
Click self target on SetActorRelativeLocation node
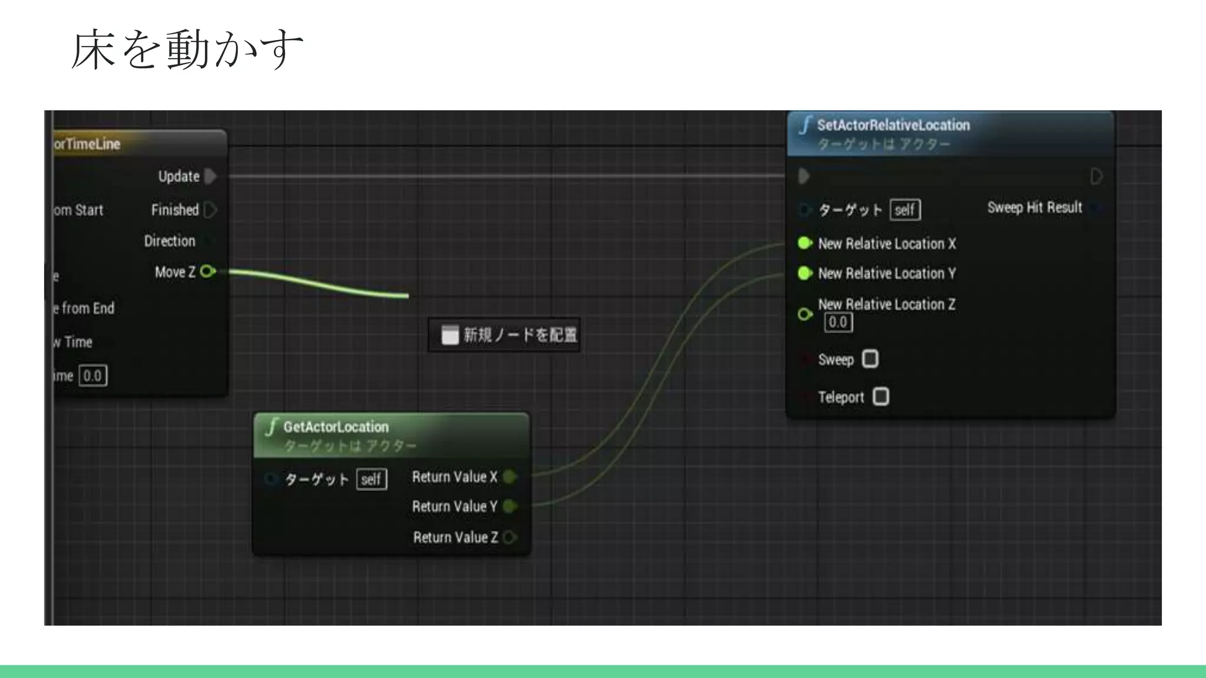click(x=905, y=210)
